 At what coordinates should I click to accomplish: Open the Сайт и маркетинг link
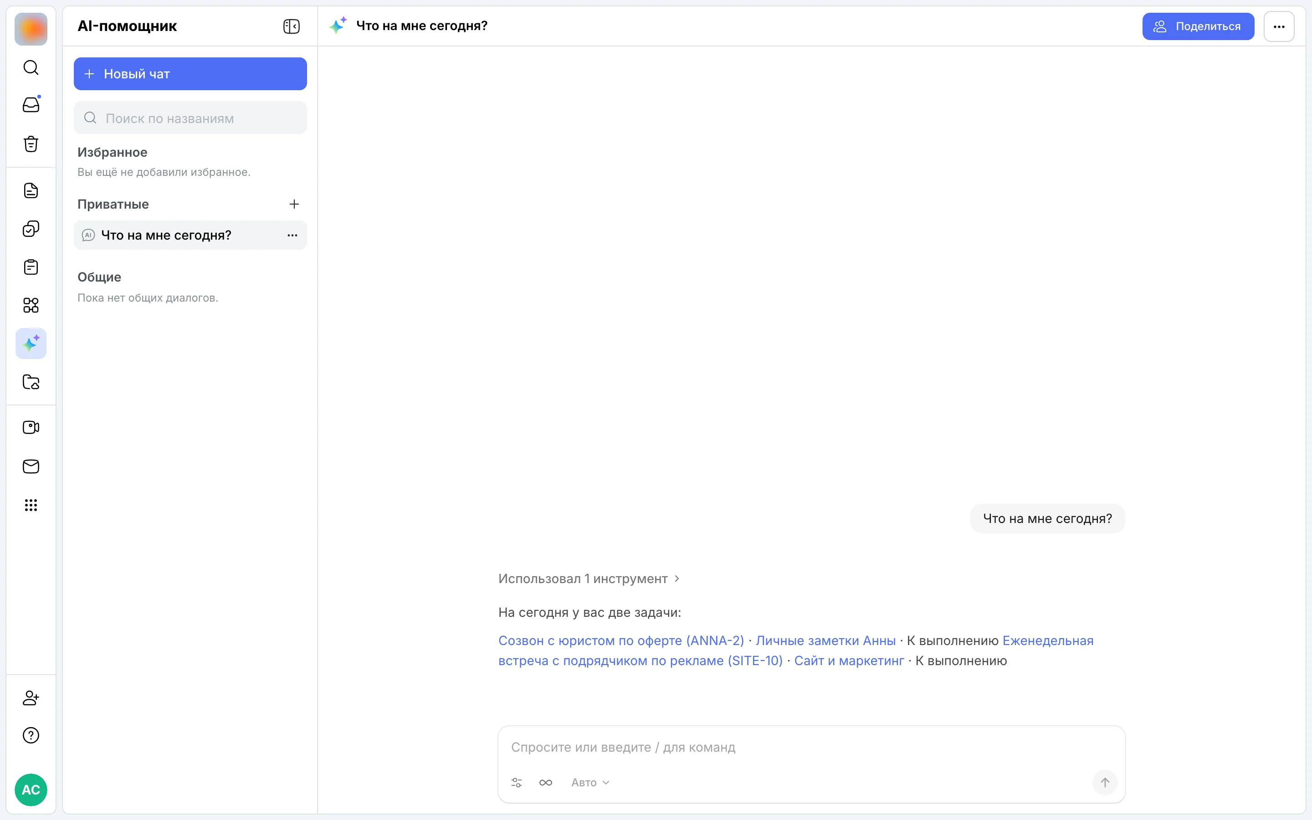pos(849,661)
